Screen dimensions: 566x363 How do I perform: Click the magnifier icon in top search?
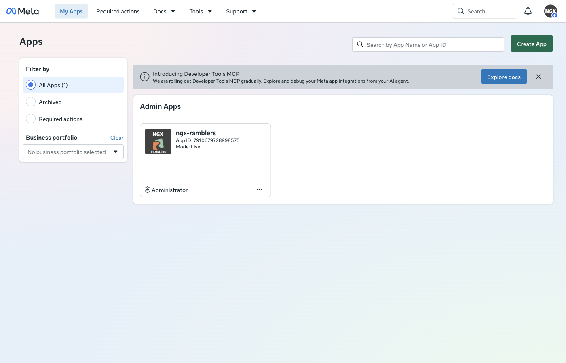[x=461, y=11]
